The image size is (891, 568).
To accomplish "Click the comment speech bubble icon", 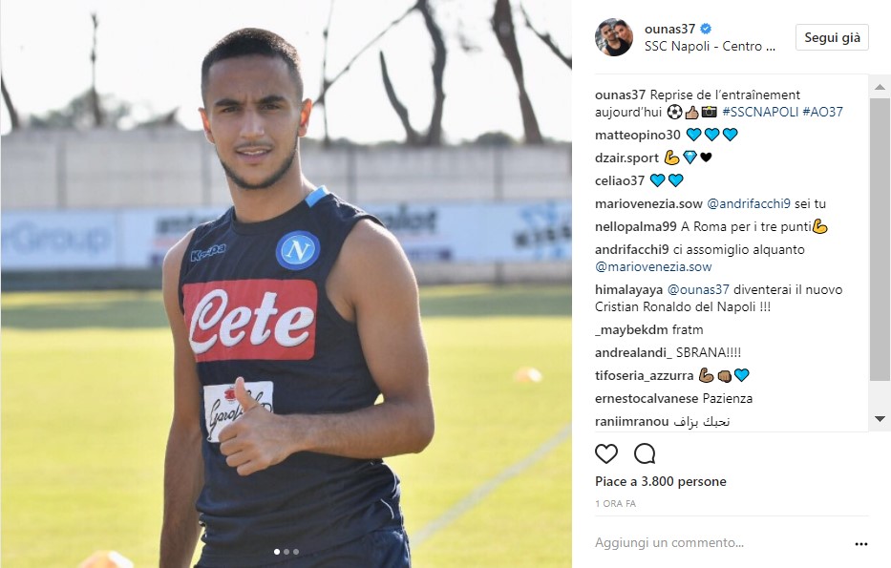I will 645,453.
